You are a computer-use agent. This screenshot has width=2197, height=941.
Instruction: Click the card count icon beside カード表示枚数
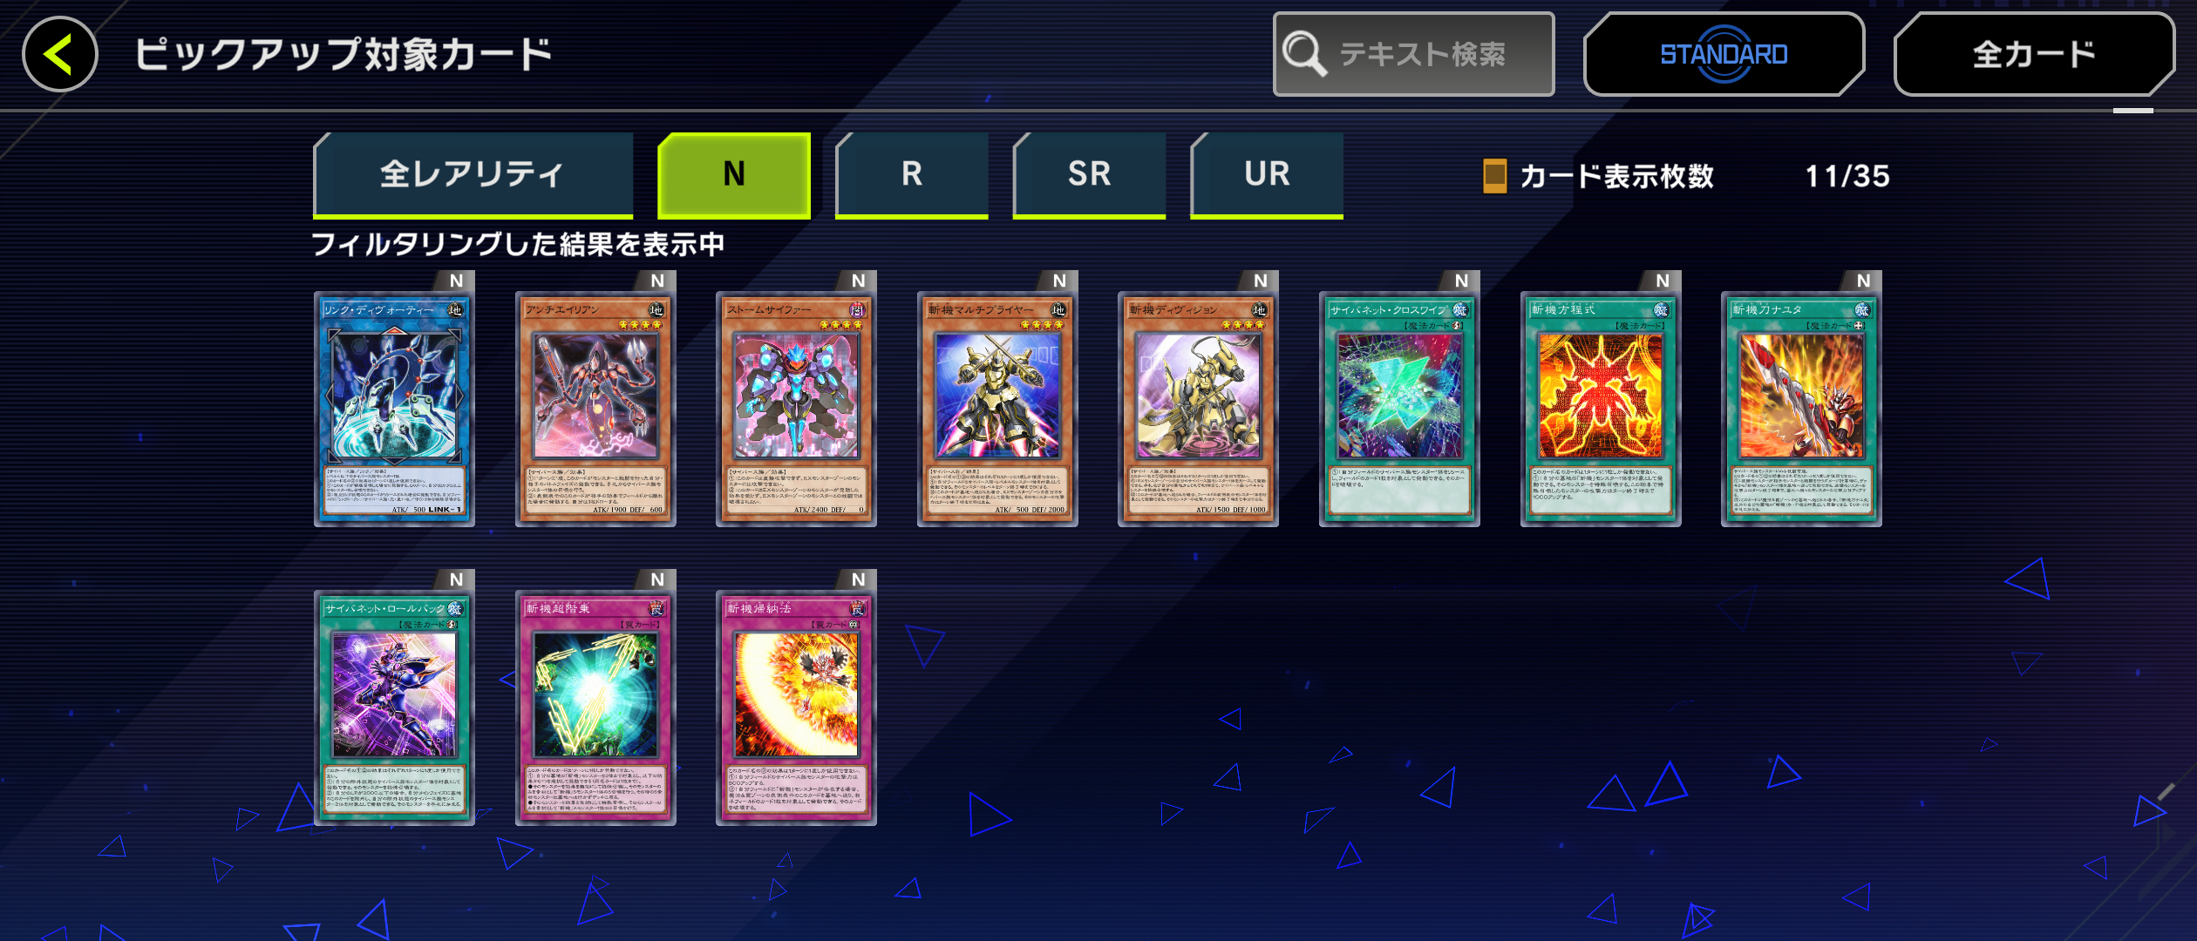1494,176
